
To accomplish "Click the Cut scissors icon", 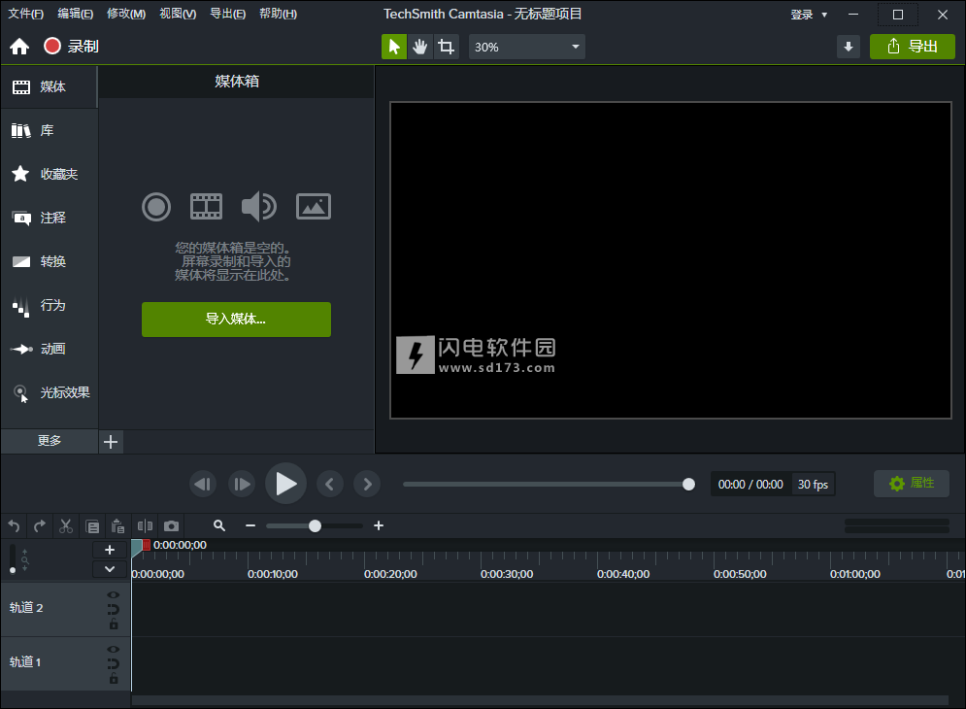I will tap(66, 525).
